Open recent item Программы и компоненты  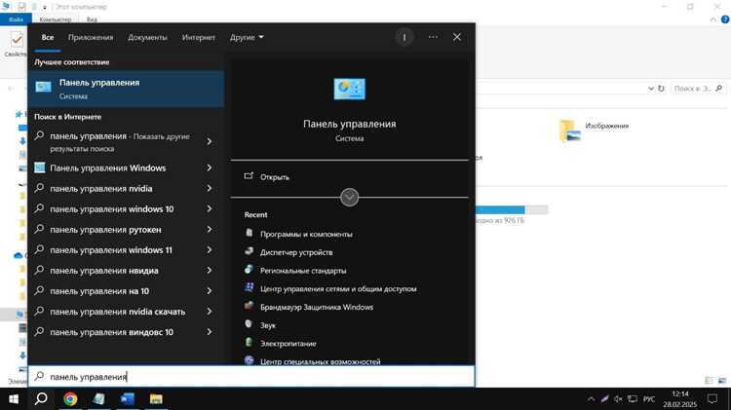coord(306,234)
